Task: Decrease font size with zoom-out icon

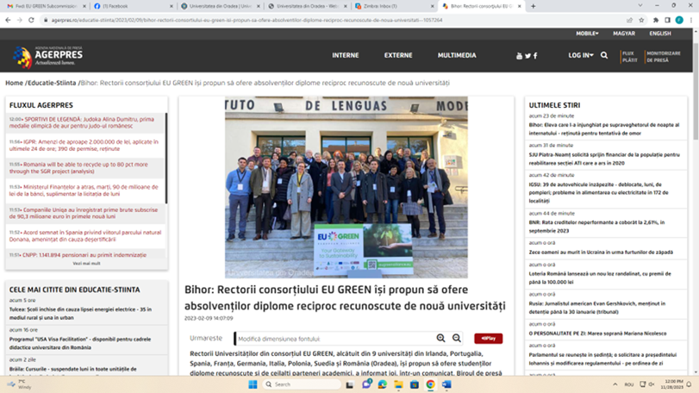Action: 457,339
